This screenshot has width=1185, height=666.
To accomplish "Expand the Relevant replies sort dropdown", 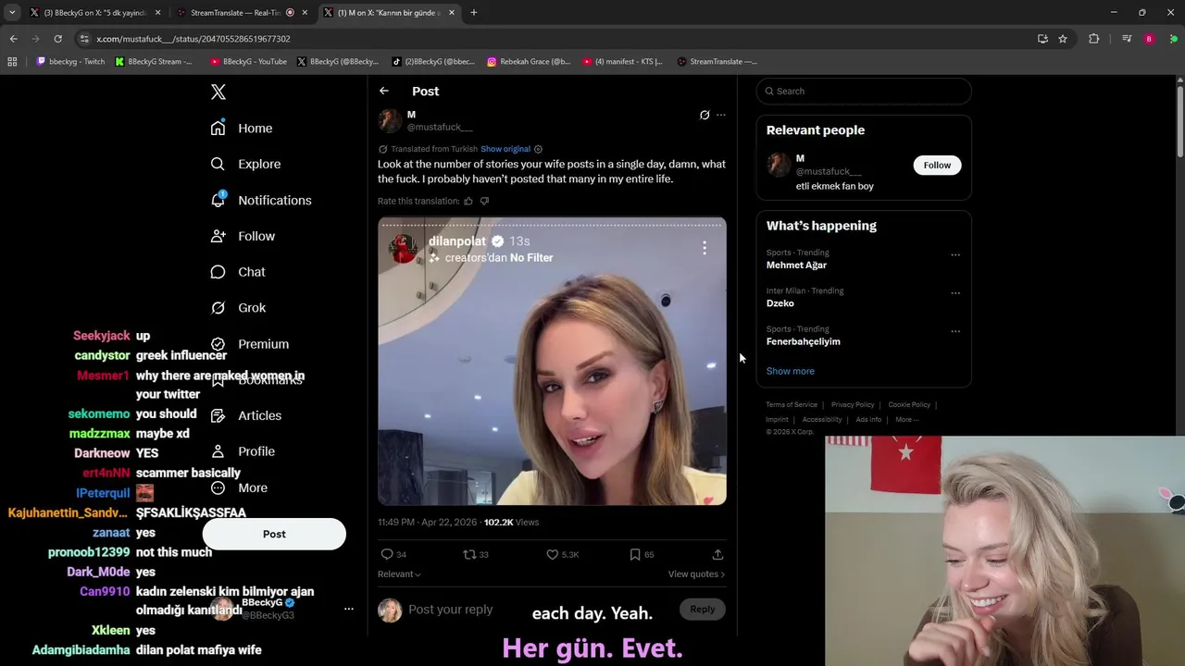I will click(399, 574).
